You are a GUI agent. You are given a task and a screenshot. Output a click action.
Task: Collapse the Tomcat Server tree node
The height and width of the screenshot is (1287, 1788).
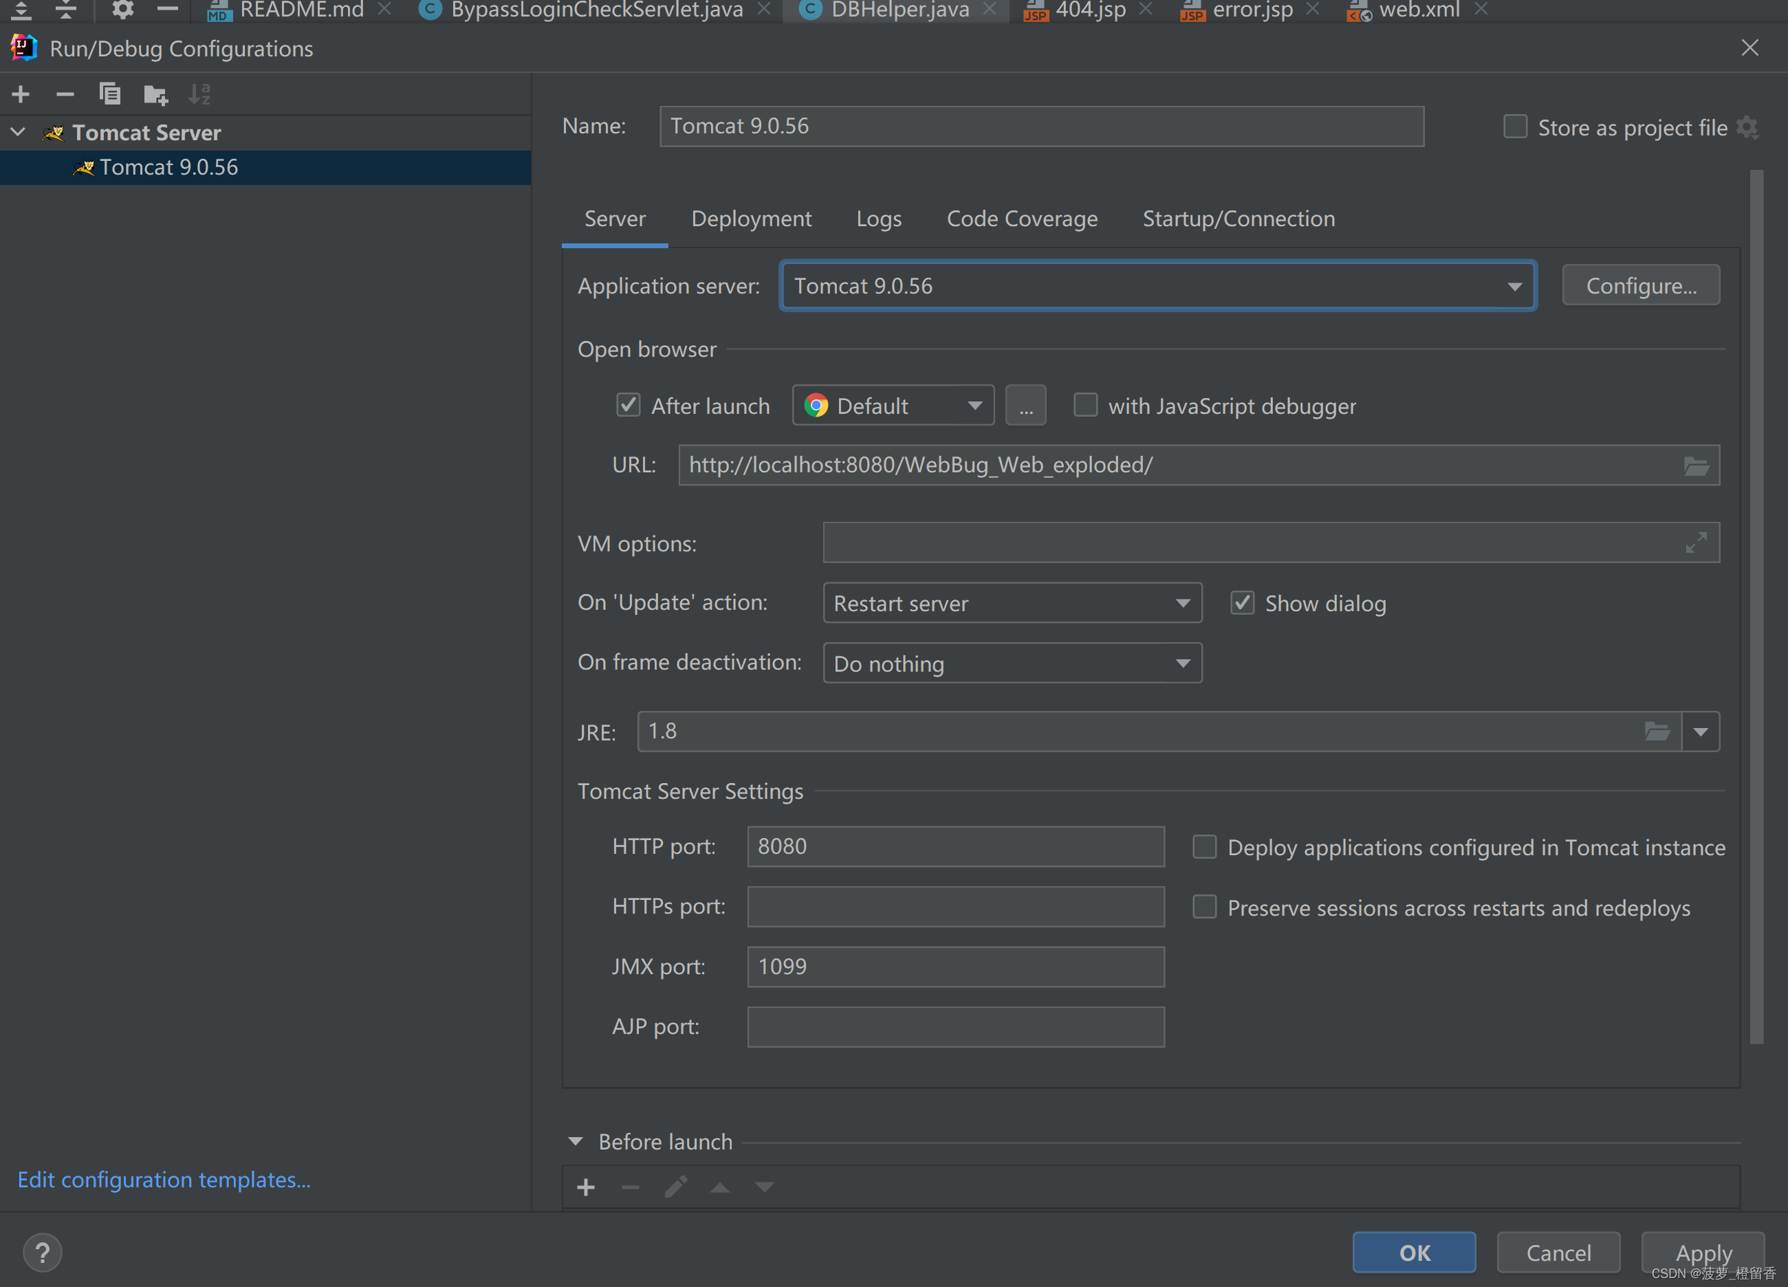[x=18, y=131]
